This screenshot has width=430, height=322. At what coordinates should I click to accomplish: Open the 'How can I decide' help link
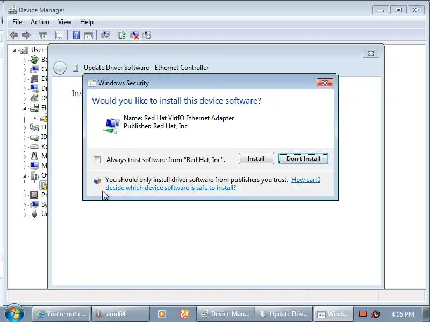click(212, 184)
